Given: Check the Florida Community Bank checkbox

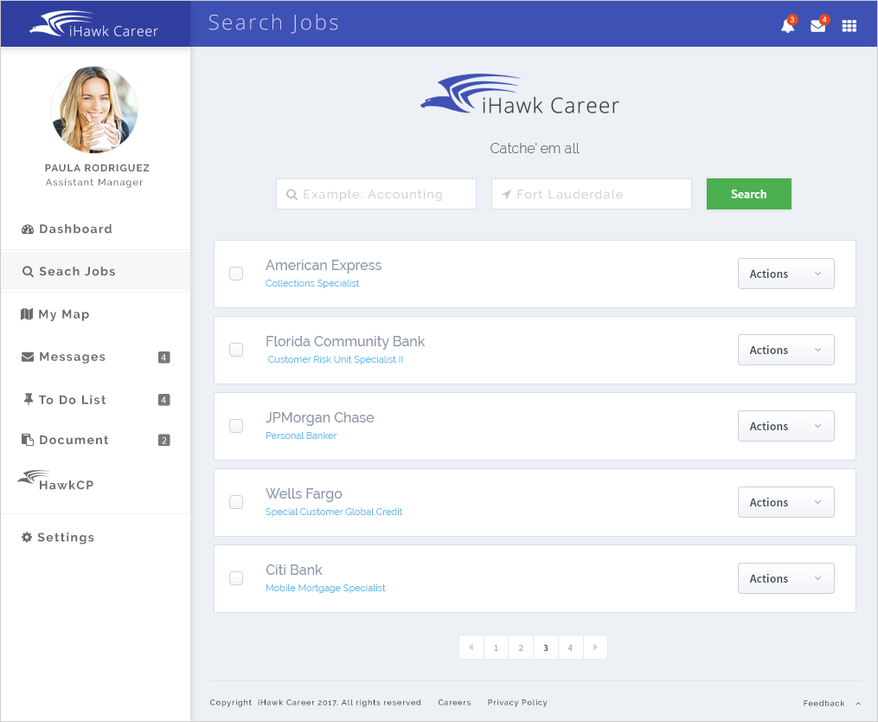Looking at the screenshot, I should 236,350.
